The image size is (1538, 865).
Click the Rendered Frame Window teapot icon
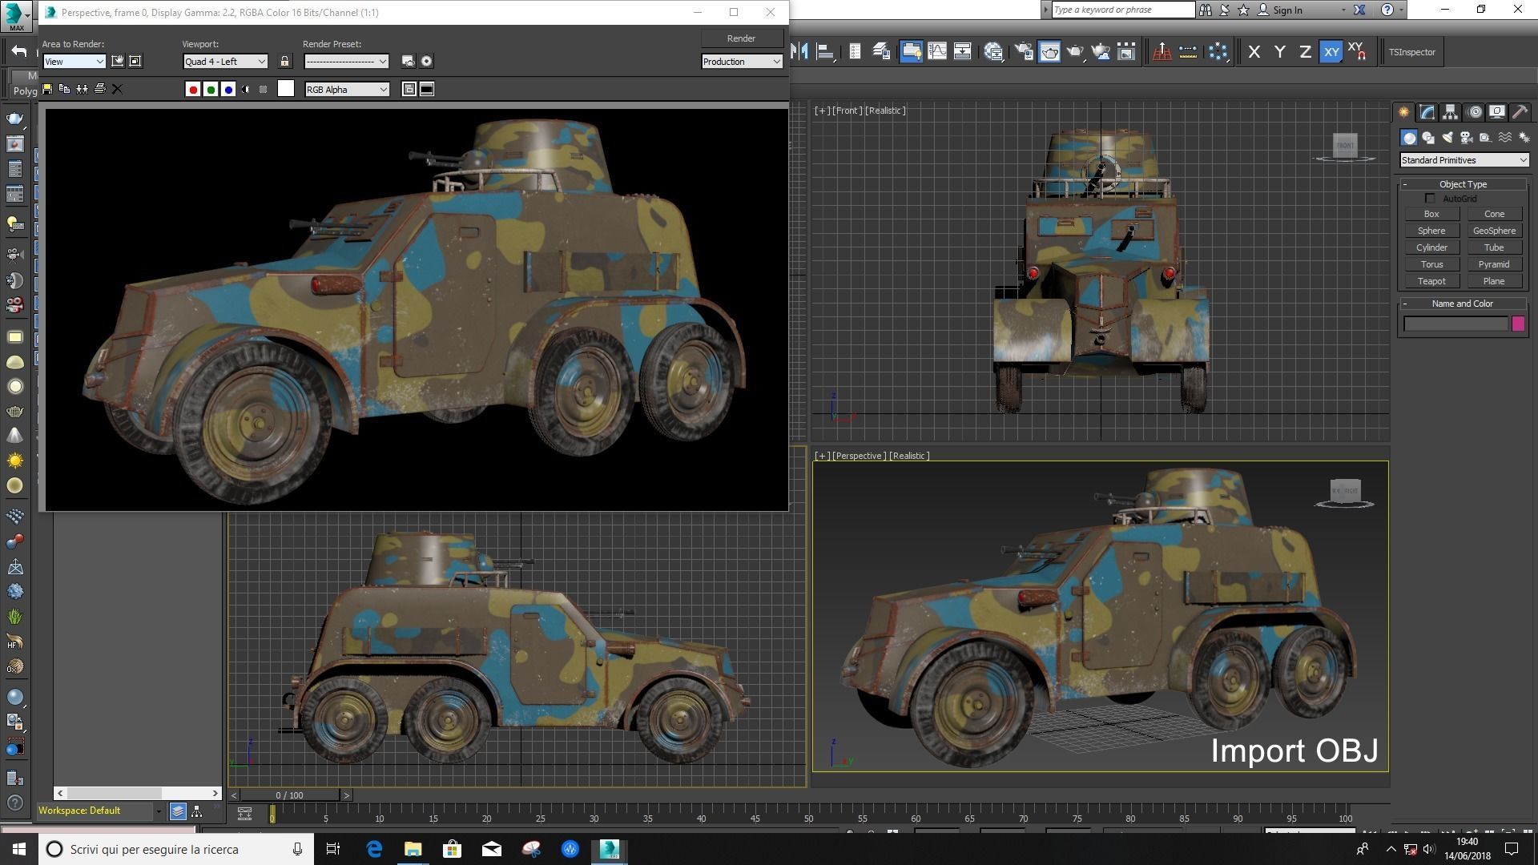[x=1049, y=52]
